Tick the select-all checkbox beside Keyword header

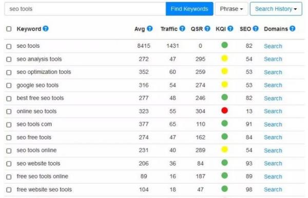(x=9, y=29)
